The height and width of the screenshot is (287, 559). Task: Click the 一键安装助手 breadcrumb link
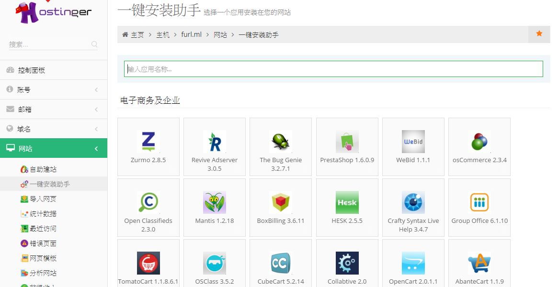coord(259,34)
